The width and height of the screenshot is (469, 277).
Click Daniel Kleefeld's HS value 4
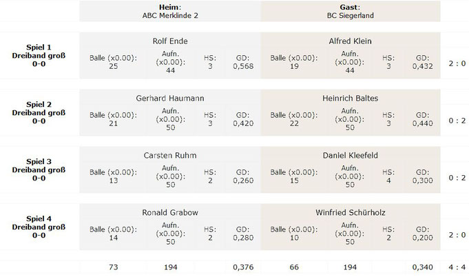[388, 181]
